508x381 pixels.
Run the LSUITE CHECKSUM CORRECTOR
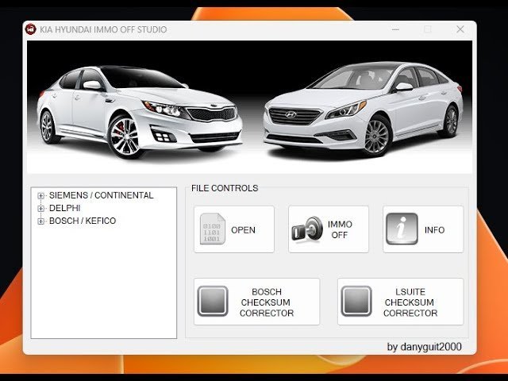click(x=400, y=302)
